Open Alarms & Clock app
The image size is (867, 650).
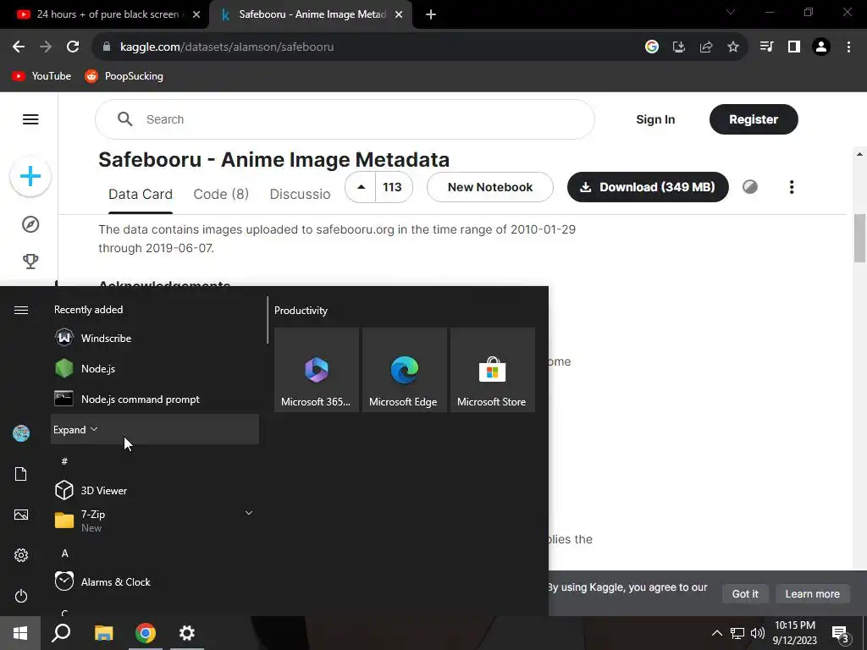pos(155,582)
